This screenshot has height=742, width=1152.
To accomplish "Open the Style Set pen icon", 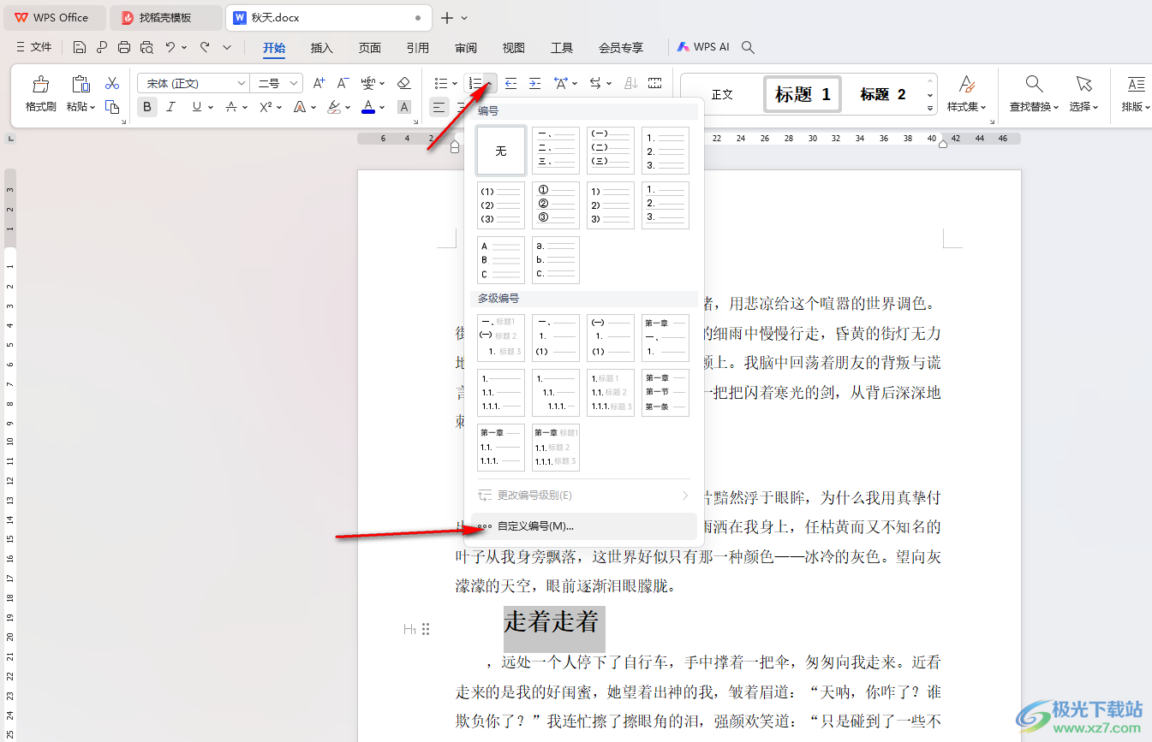I will [x=966, y=84].
